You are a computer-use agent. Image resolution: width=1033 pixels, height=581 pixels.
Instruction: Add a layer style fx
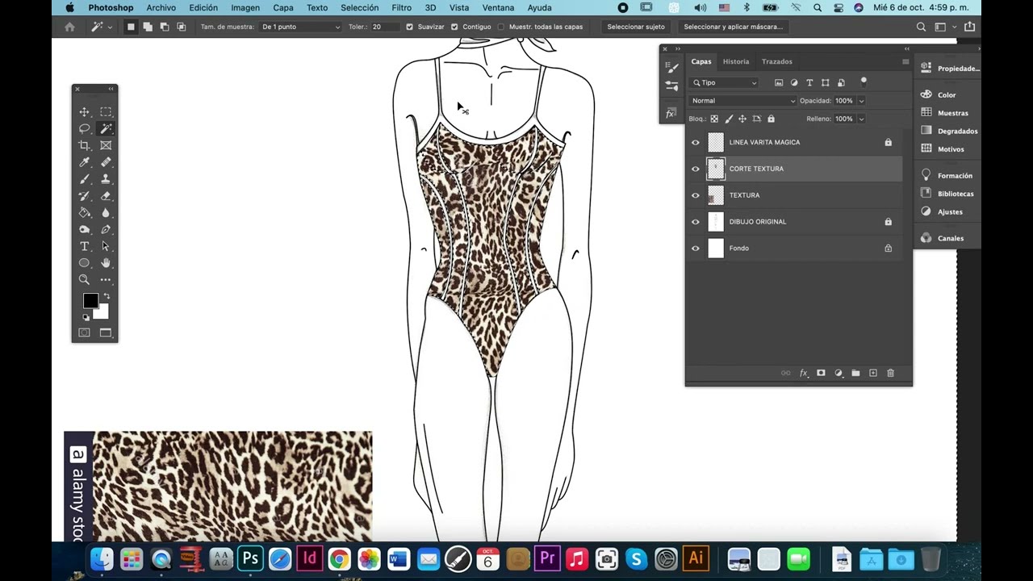[804, 373]
